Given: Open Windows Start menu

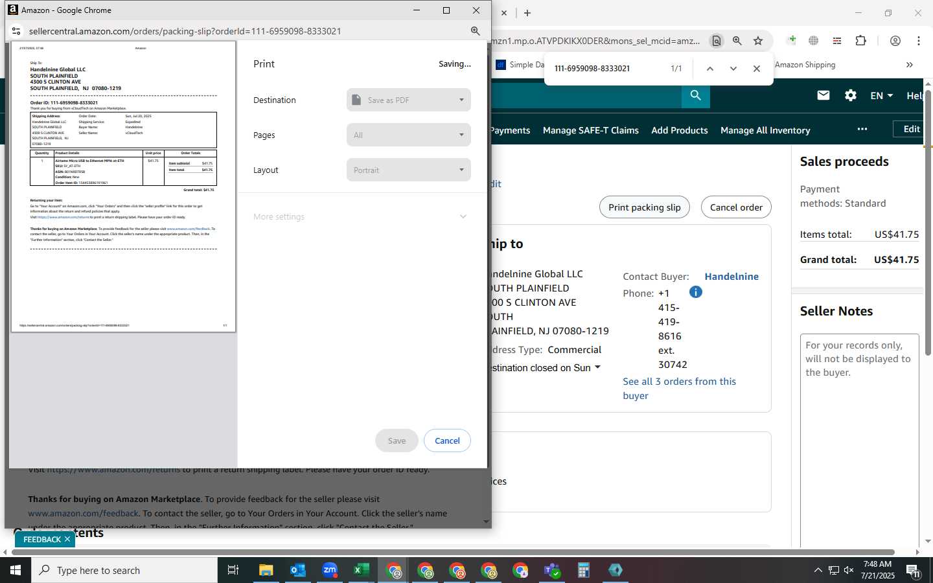Looking at the screenshot, I should click(x=16, y=570).
